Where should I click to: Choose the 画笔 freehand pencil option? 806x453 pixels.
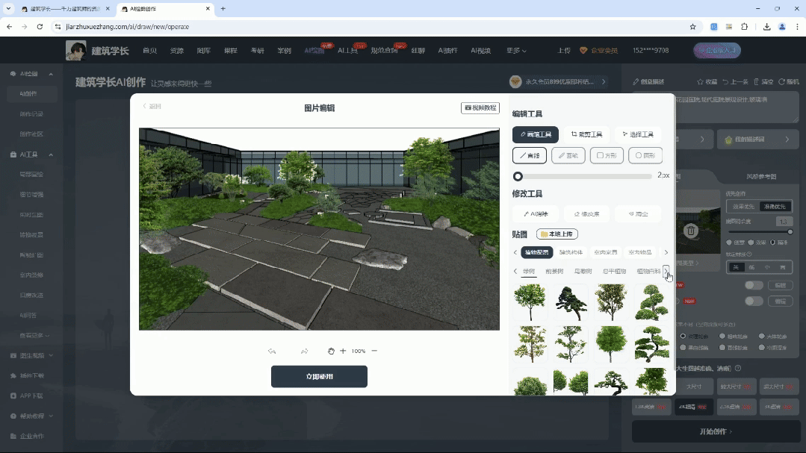(568, 156)
